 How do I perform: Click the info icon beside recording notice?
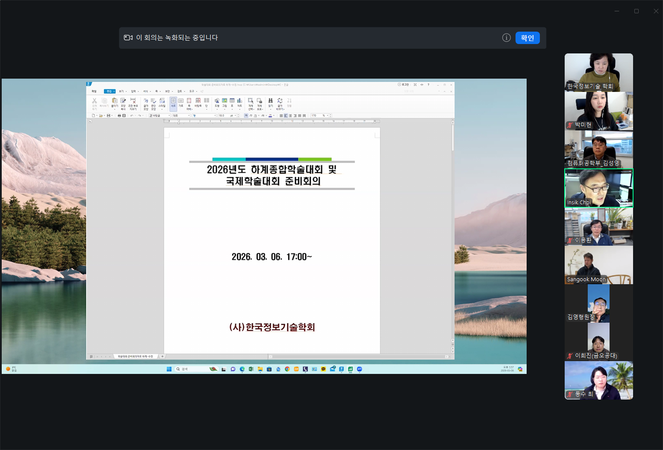pyautogui.click(x=506, y=38)
